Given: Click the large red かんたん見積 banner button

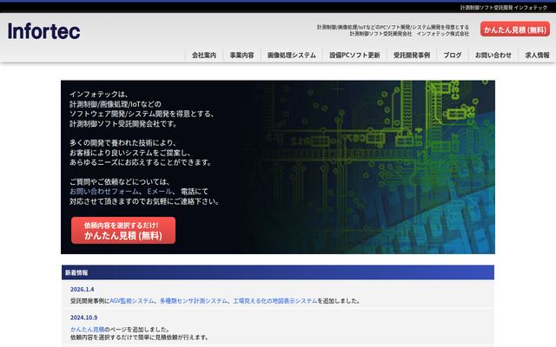Looking at the screenshot, I should [123, 231].
